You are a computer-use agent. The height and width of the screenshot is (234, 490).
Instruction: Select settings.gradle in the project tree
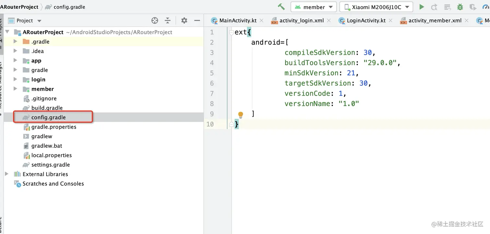pos(51,165)
